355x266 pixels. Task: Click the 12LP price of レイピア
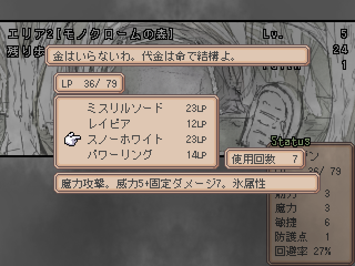click(196, 124)
